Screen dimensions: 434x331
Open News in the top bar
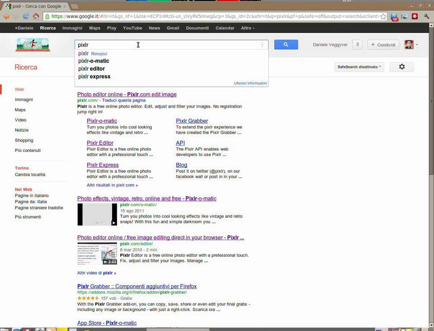point(154,28)
